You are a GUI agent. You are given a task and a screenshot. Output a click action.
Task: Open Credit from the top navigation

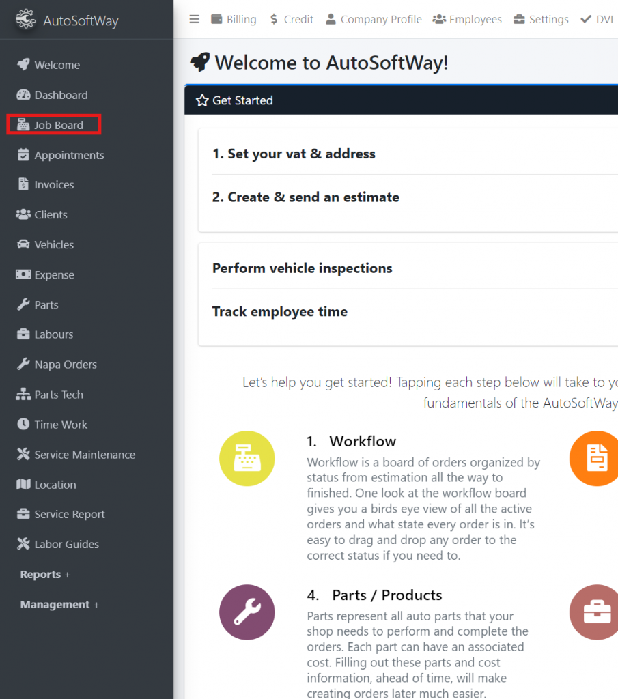292,19
